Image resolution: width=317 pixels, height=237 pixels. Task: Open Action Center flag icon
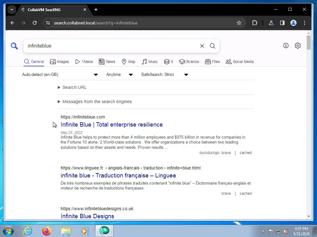click(271, 231)
